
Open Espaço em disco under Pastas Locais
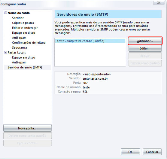[23, 57]
